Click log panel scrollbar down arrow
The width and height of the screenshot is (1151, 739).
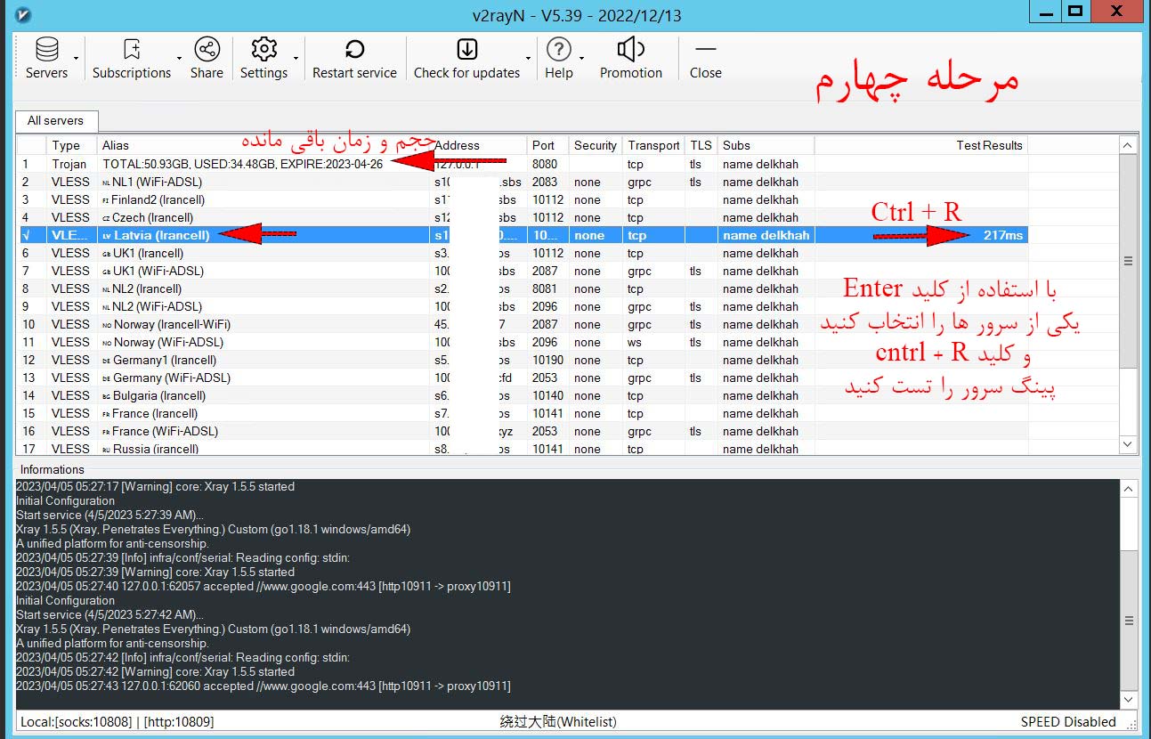(1129, 701)
